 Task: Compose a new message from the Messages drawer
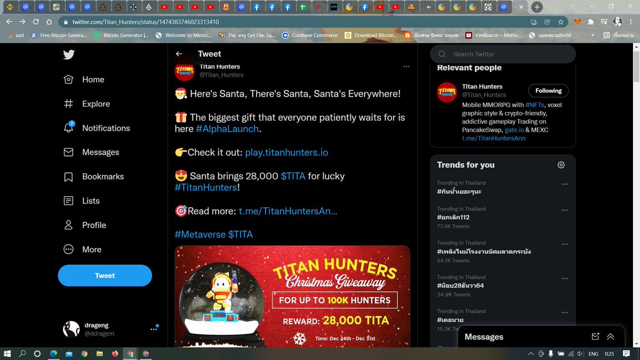[596, 337]
